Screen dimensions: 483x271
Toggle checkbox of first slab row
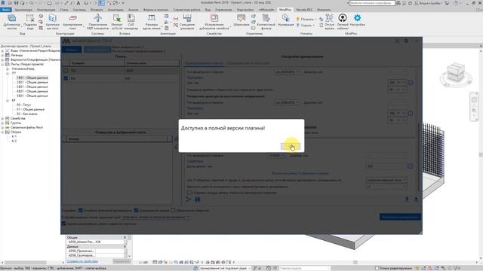click(66, 71)
